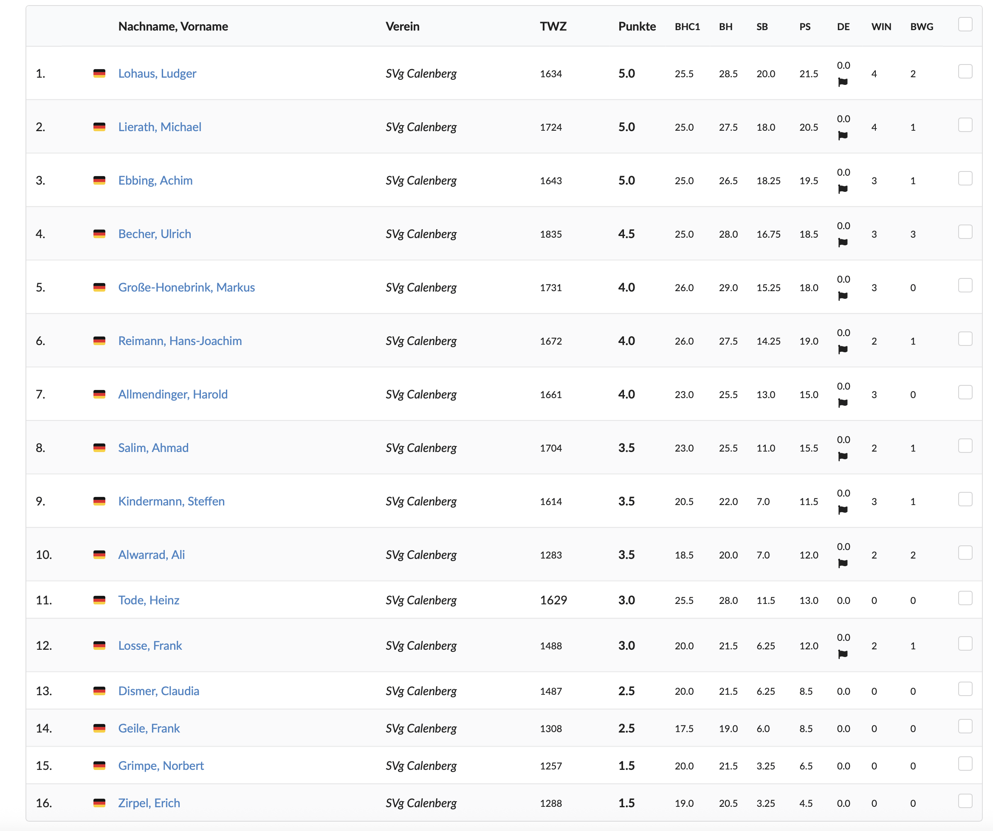Screen dimensions: 993x831
Task: Click the flag icon in Losse, Frank row
Action: click(843, 654)
